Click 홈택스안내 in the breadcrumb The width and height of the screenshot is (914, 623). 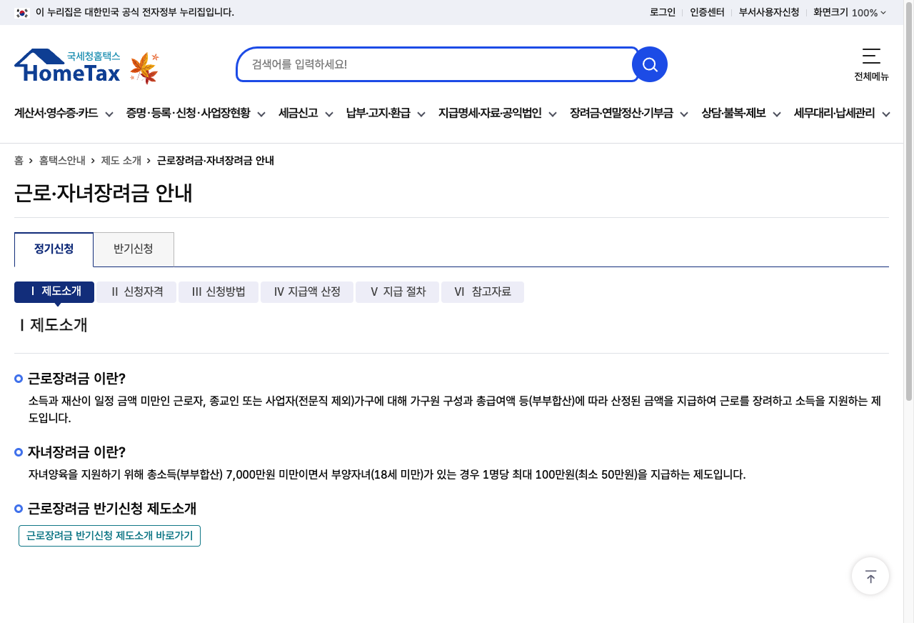[62, 161]
